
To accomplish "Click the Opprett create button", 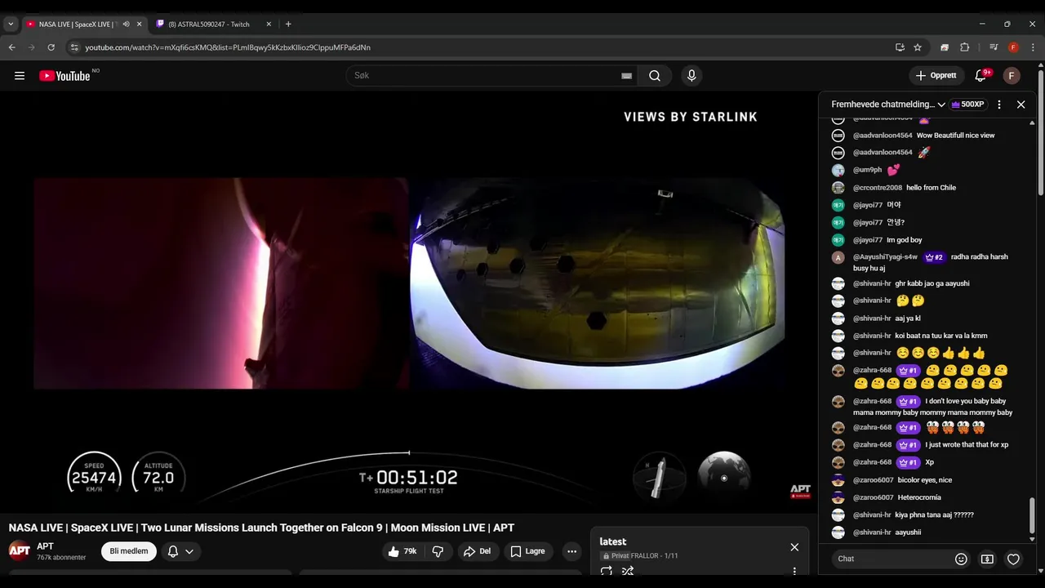I will [x=936, y=76].
